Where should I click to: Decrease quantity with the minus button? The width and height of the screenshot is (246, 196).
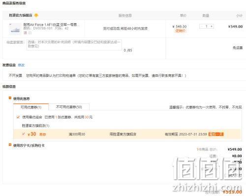point(202,26)
